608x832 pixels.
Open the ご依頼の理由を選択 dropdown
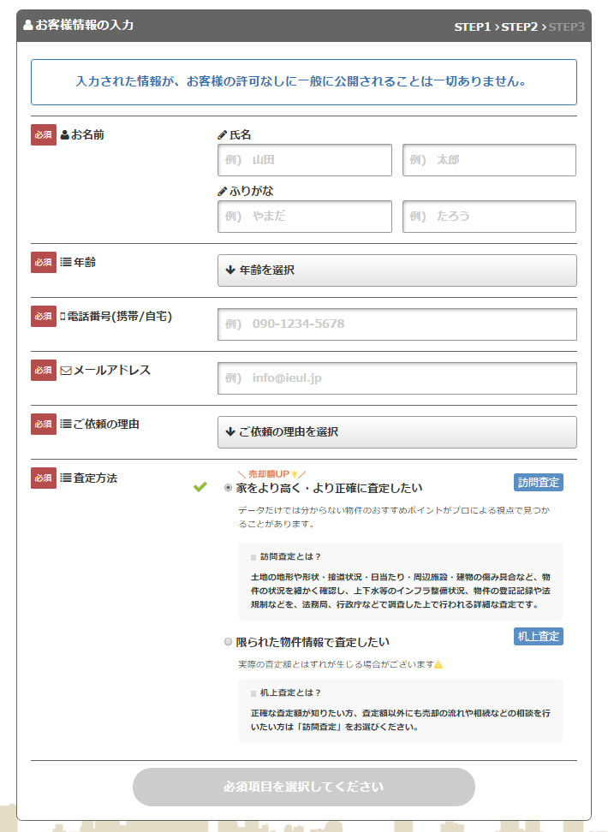[x=397, y=432]
